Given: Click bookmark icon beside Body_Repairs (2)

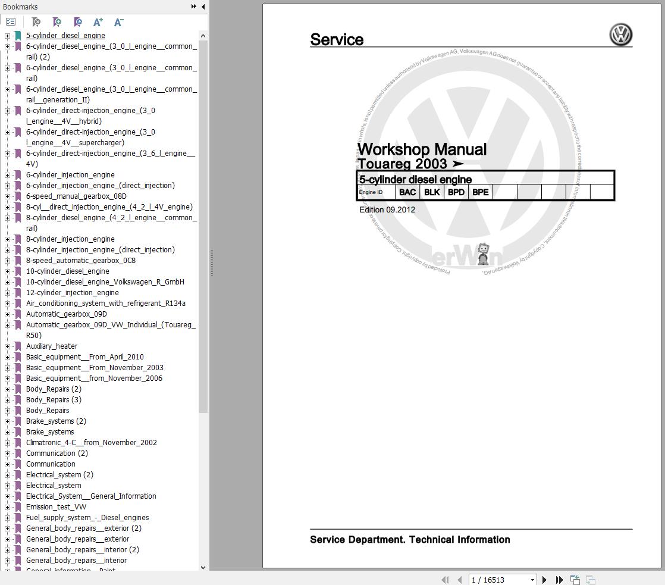Looking at the screenshot, I should pyautogui.click(x=18, y=389).
